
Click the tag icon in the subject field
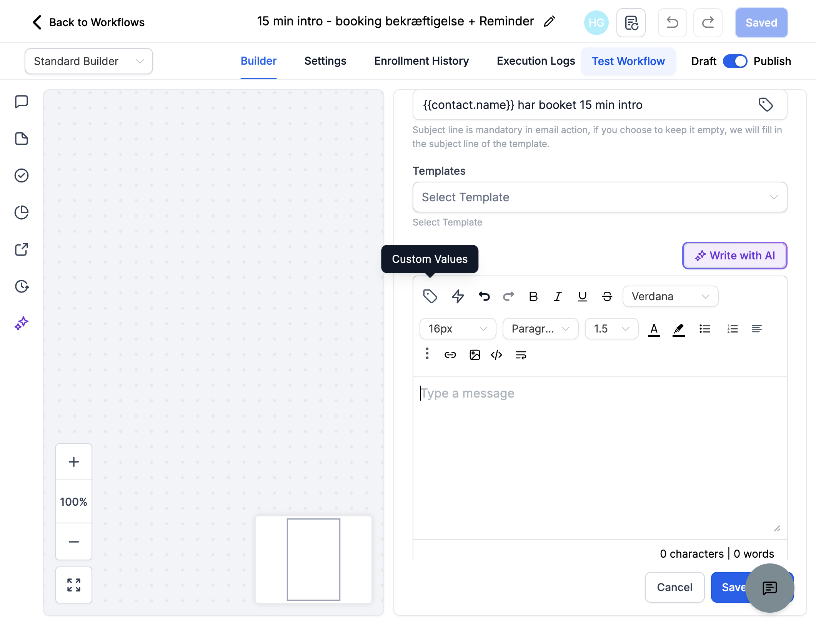[766, 105]
